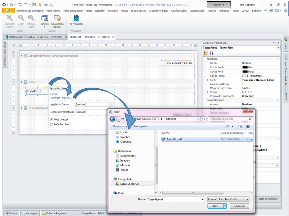Screen dimensions: 289x216
Task: Click Nova pasta button
Action: pyautogui.click(x=141, y=126)
